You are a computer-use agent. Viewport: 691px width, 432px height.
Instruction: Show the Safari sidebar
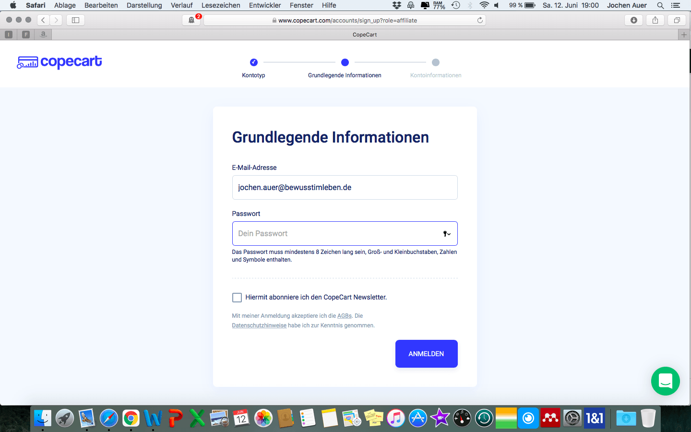[x=75, y=20]
